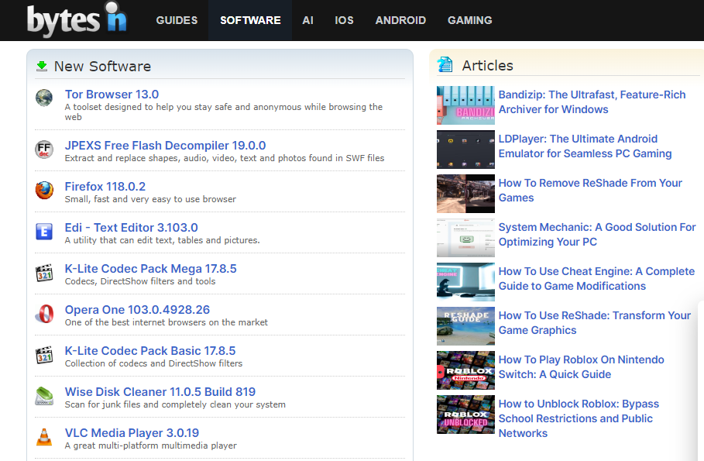Open How to Unblock Roblox article

(x=579, y=418)
